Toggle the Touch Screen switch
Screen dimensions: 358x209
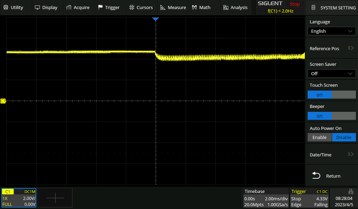pyautogui.click(x=331, y=95)
